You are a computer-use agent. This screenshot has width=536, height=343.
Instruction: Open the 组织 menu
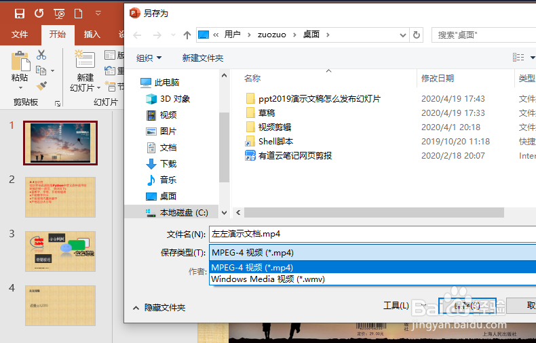pyautogui.click(x=149, y=58)
